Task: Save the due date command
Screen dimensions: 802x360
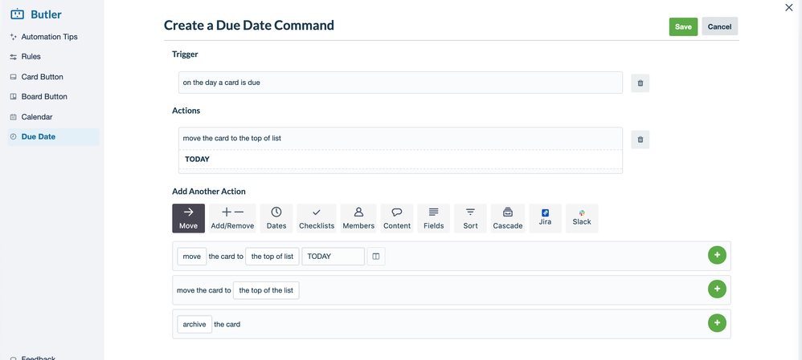Action: pyautogui.click(x=683, y=27)
